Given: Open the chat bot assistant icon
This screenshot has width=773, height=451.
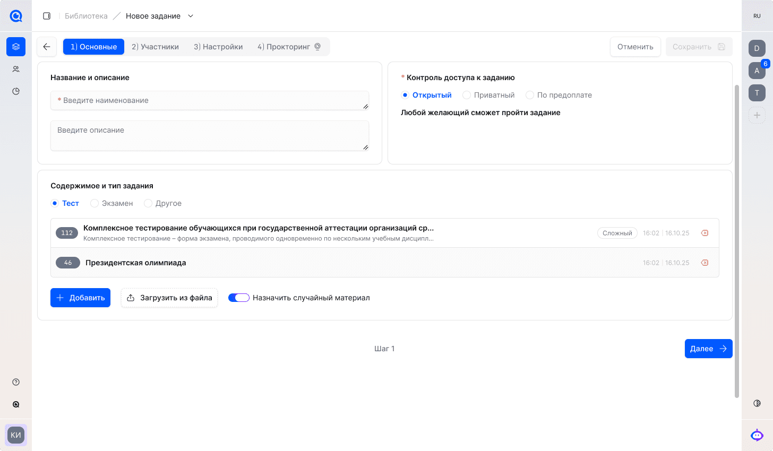Looking at the screenshot, I should tap(757, 435).
